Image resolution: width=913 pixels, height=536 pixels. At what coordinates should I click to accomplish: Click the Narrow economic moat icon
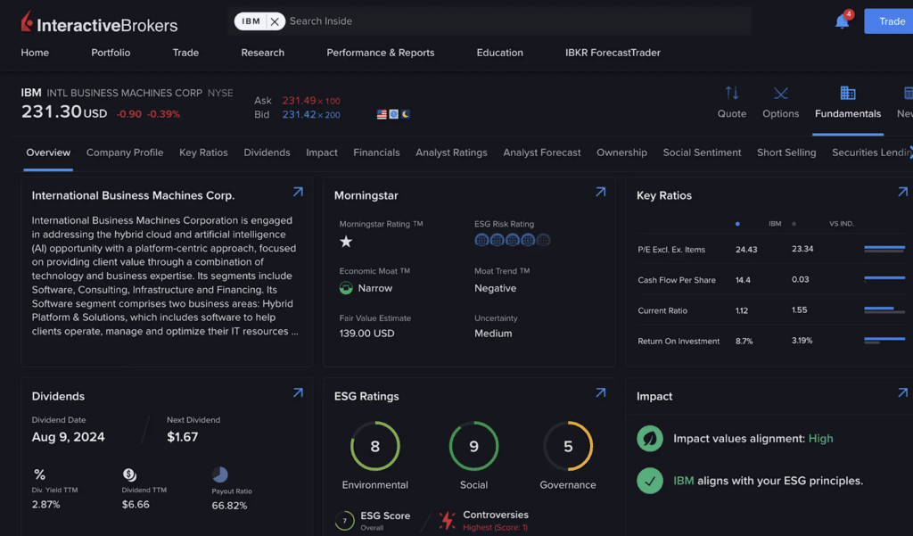coord(346,288)
